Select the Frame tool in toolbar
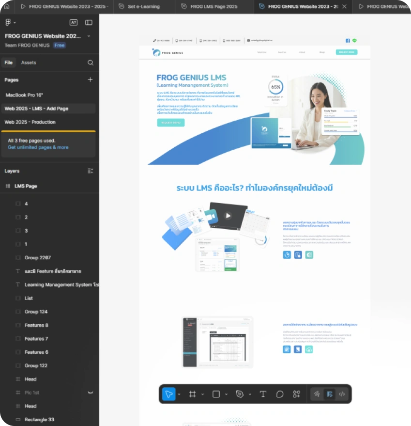This screenshot has height=426, width=411. (x=192, y=394)
